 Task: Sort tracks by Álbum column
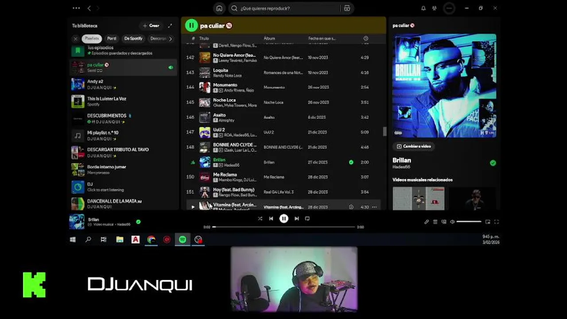pos(269,39)
